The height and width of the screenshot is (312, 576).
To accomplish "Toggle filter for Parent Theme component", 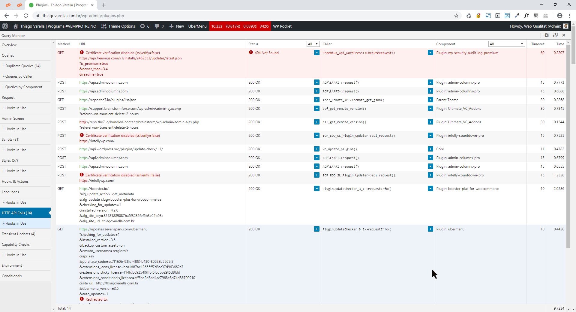I will 430,100.
